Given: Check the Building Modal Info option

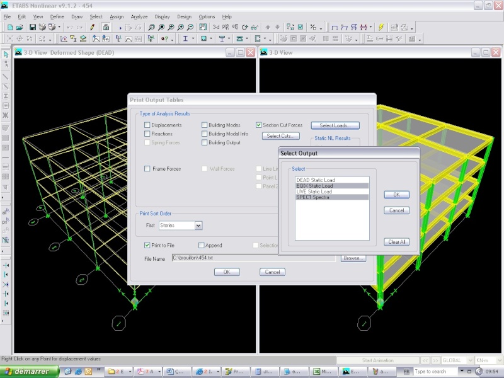Looking at the screenshot, I should [204, 134].
